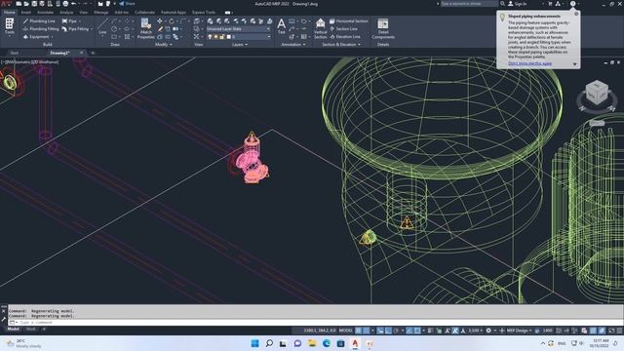Click Share in the title bar
Image resolution: width=624 pixels, height=351 pixels.
tap(127, 4)
